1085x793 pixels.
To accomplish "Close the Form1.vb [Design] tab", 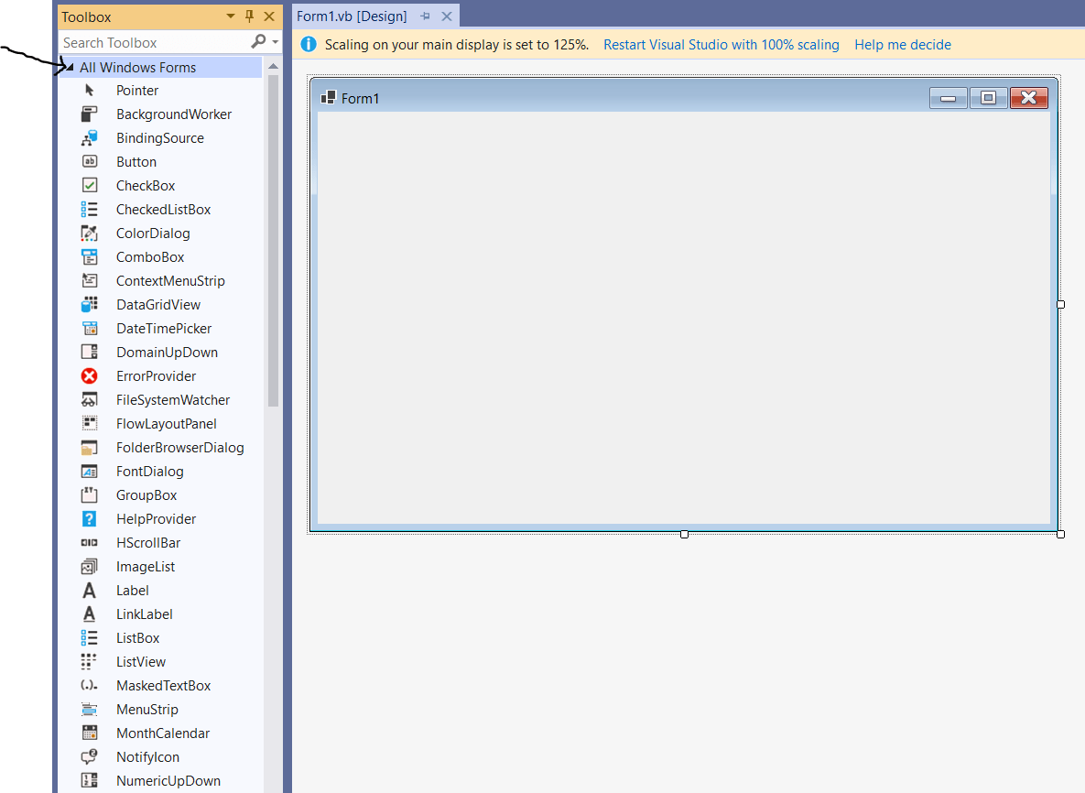I will pos(447,16).
